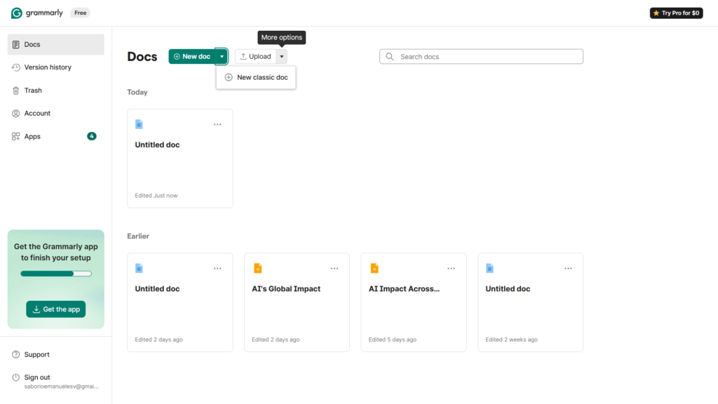This screenshot has height=404, width=718.
Task: Click the plus icon beside New classic doc
Action: [229, 77]
